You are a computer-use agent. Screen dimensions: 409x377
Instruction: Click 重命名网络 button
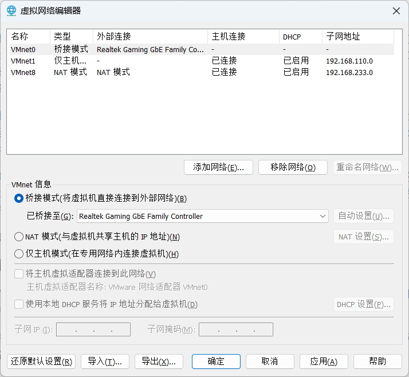(x=367, y=167)
